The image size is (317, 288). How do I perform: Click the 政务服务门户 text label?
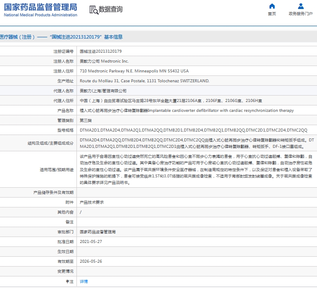pos(301,14)
